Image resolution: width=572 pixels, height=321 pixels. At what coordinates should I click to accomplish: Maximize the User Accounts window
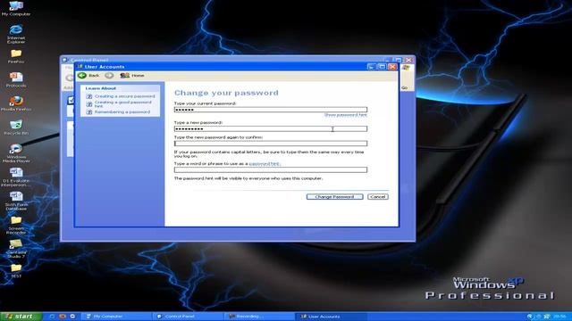382,67
